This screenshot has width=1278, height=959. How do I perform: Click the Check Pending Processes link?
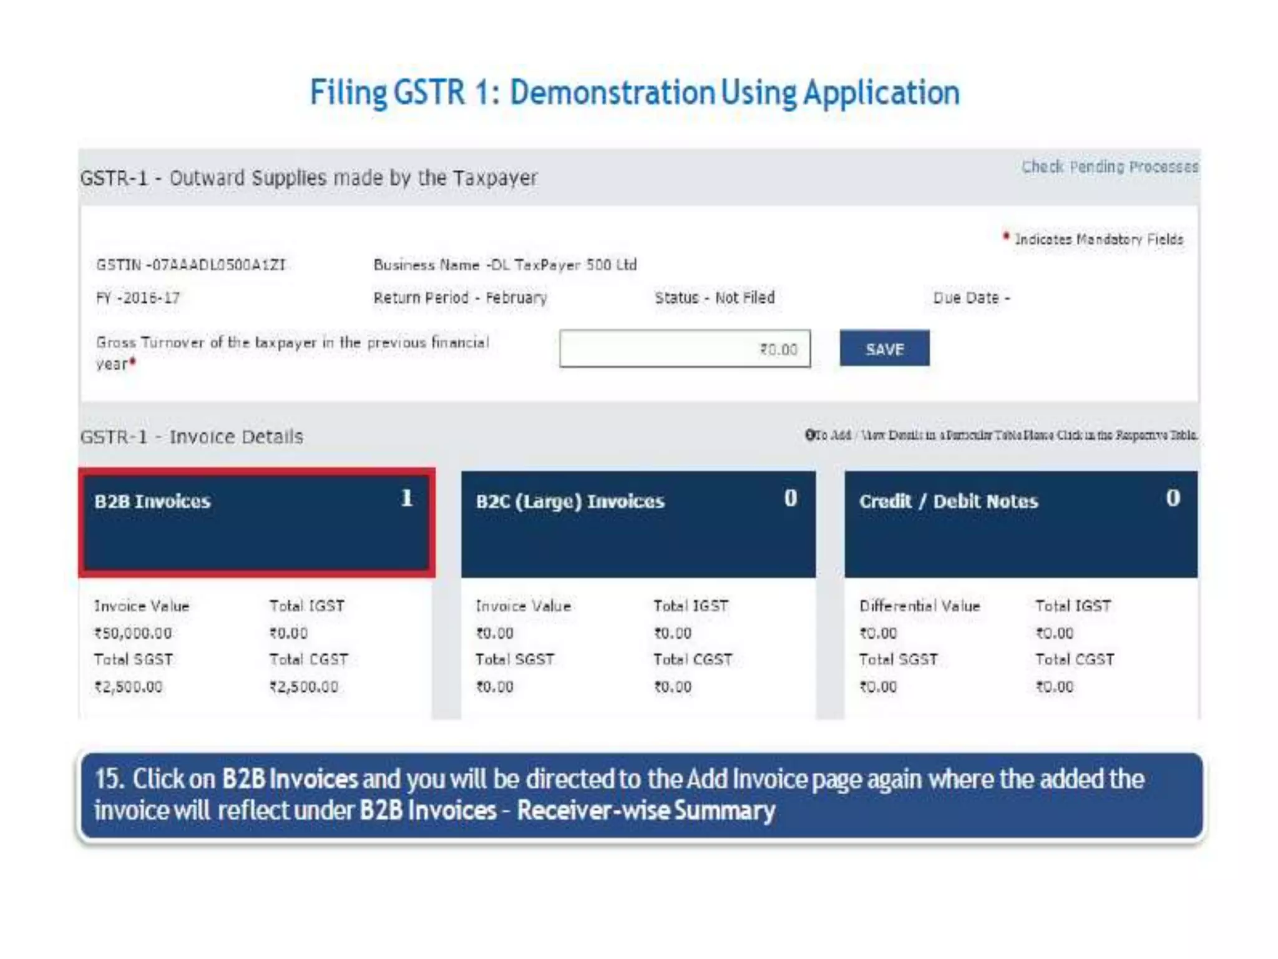[x=1110, y=167]
